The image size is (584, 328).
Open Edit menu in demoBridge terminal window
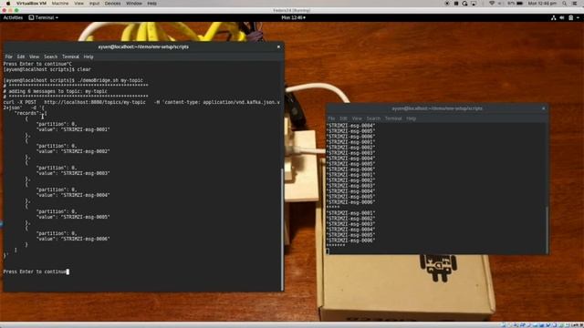tap(21, 56)
